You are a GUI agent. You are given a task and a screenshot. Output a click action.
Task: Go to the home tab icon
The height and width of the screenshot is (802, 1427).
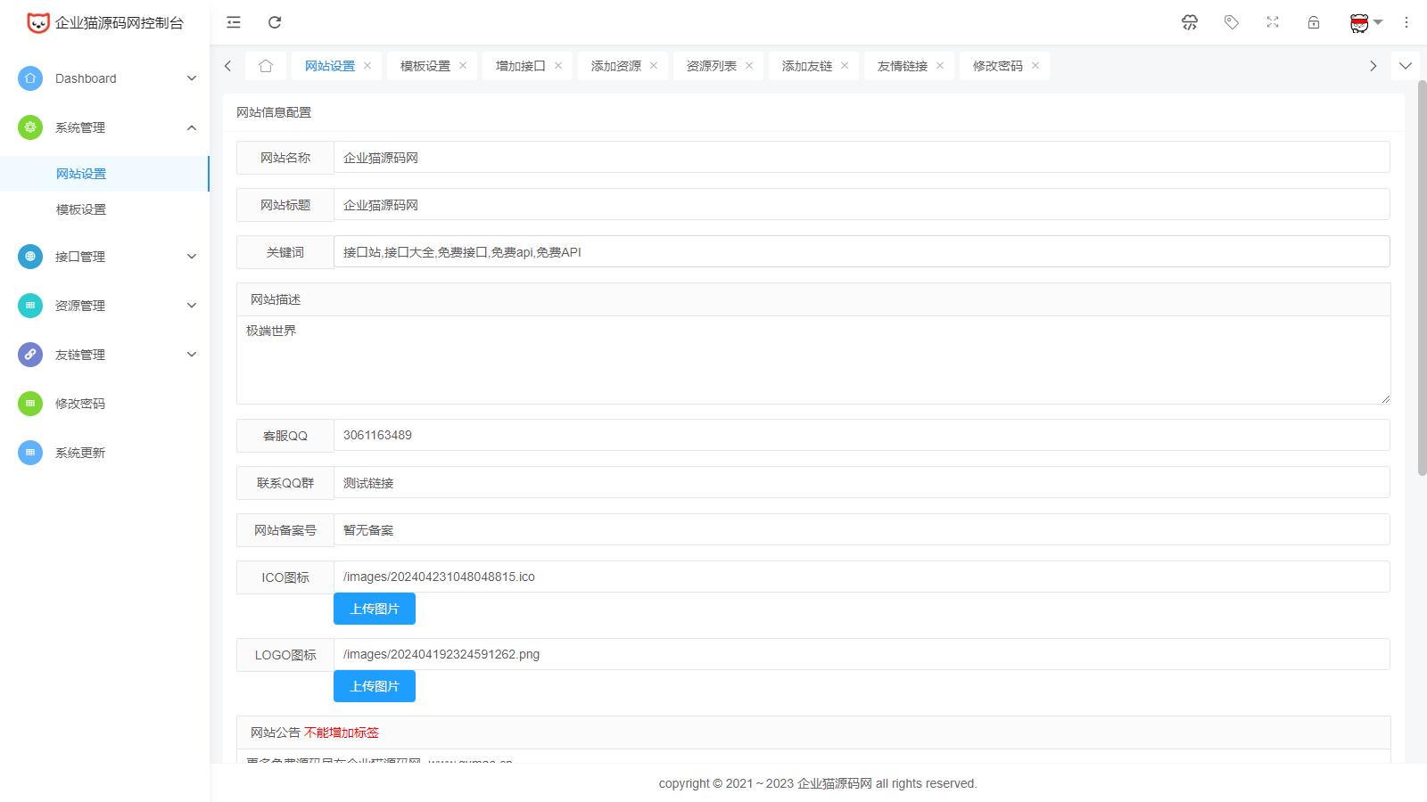pyautogui.click(x=266, y=66)
